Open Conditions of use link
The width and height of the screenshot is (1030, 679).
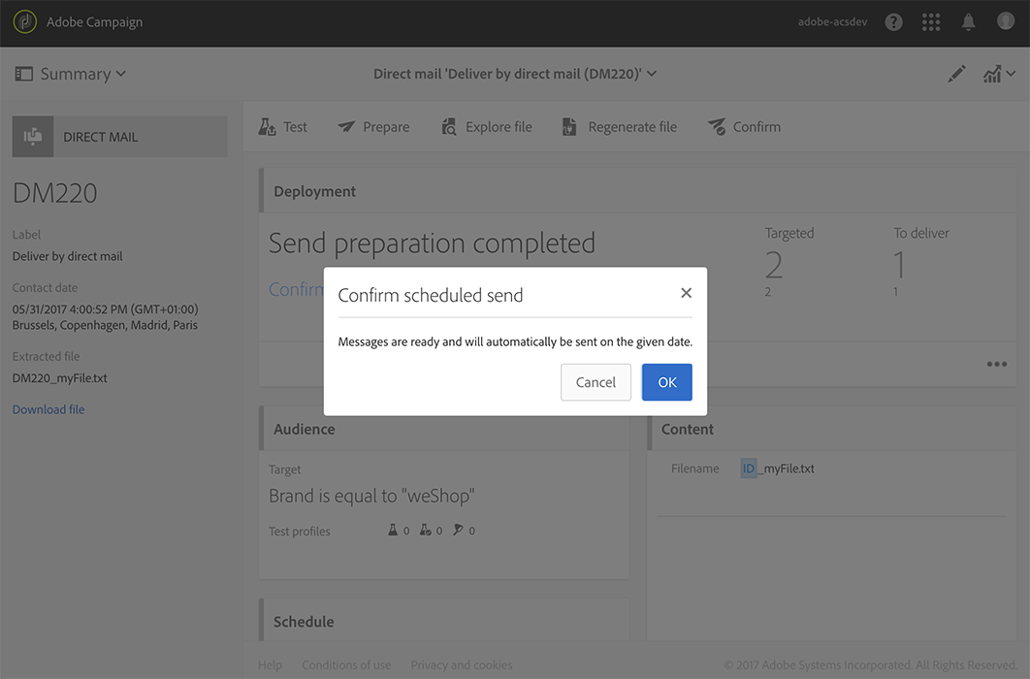346,664
